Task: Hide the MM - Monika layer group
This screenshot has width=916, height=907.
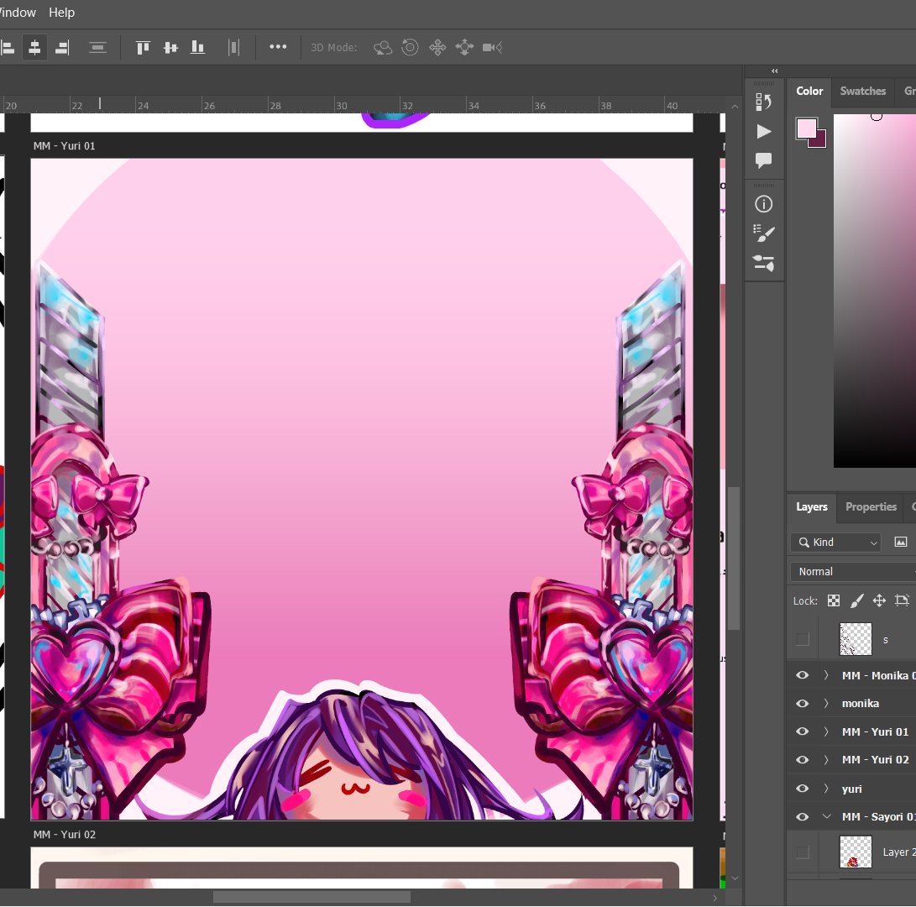Action: tap(803, 675)
